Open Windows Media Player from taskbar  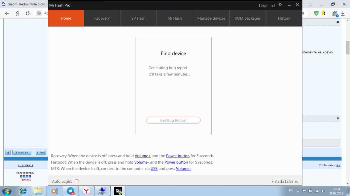pos(54,191)
